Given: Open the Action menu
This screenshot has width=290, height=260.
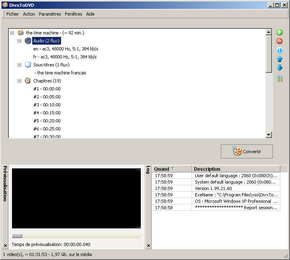Looking at the screenshot, I should [x=29, y=14].
